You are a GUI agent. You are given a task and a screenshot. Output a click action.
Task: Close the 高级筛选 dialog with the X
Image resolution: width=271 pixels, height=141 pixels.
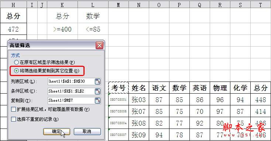click(99, 46)
